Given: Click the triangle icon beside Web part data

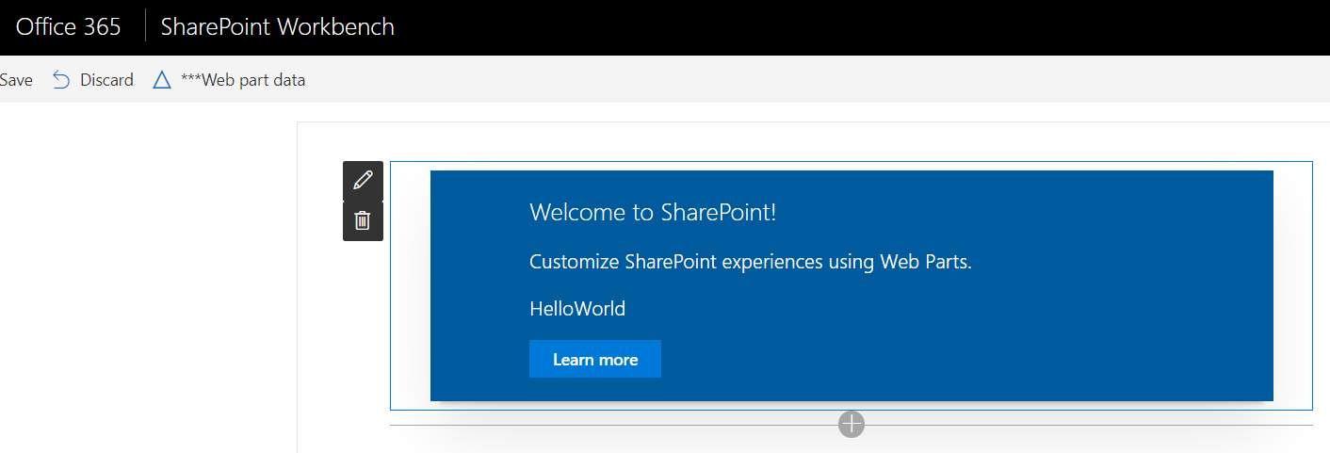Looking at the screenshot, I should point(162,80).
